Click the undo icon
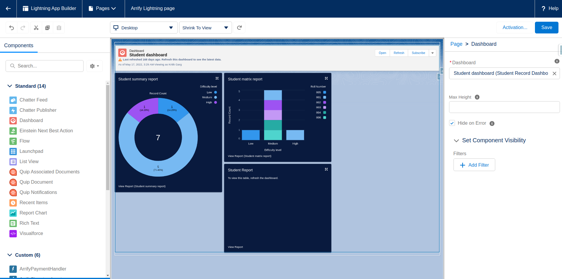The image size is (562, 279). [x=11, y=28]
